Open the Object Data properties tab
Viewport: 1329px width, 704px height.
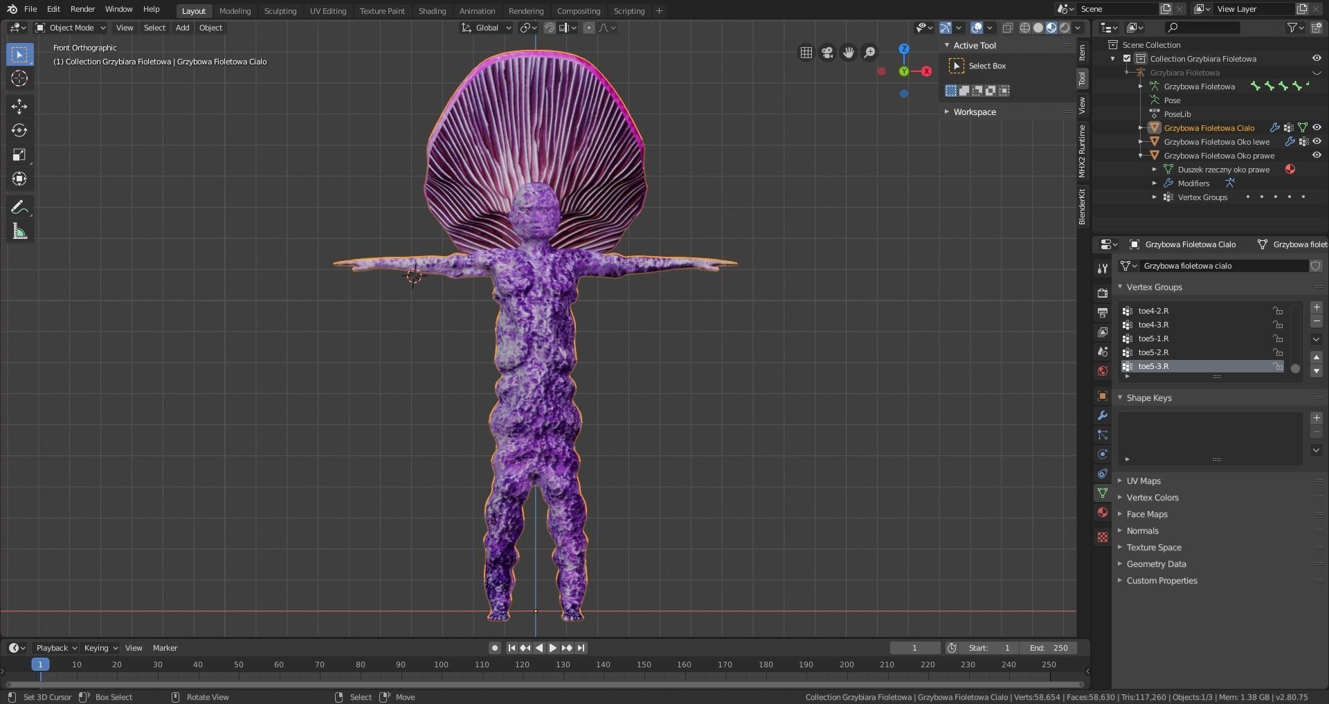pyautogui.click(x=1103, y=493)
